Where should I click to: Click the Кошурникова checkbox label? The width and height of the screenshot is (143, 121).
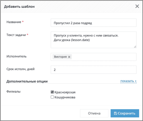(x=65, y=97)
